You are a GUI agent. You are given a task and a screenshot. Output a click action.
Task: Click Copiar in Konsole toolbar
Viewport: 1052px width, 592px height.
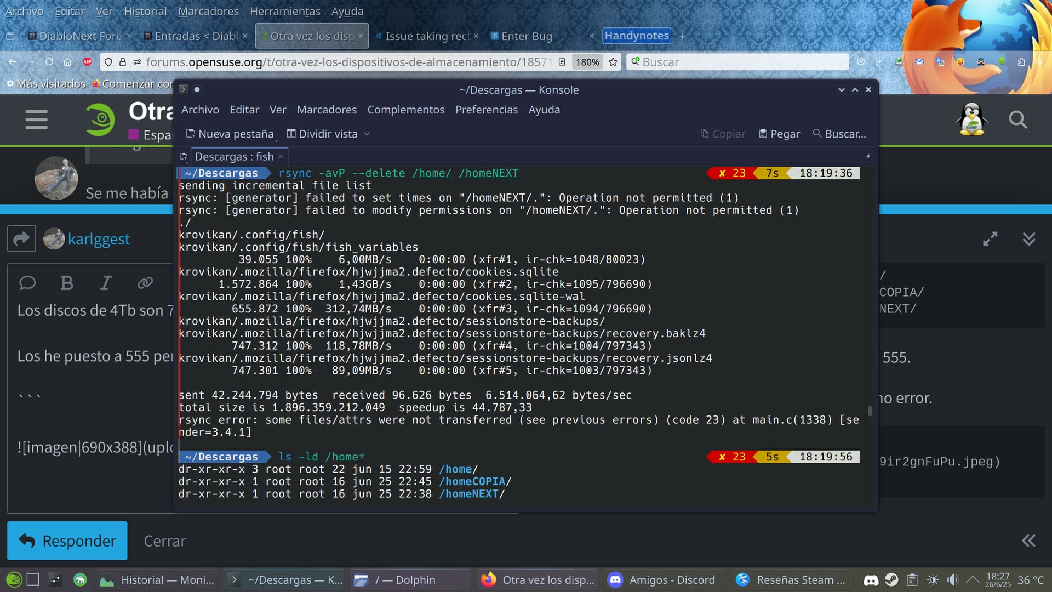pyautogui.click(x=723, y=134)
